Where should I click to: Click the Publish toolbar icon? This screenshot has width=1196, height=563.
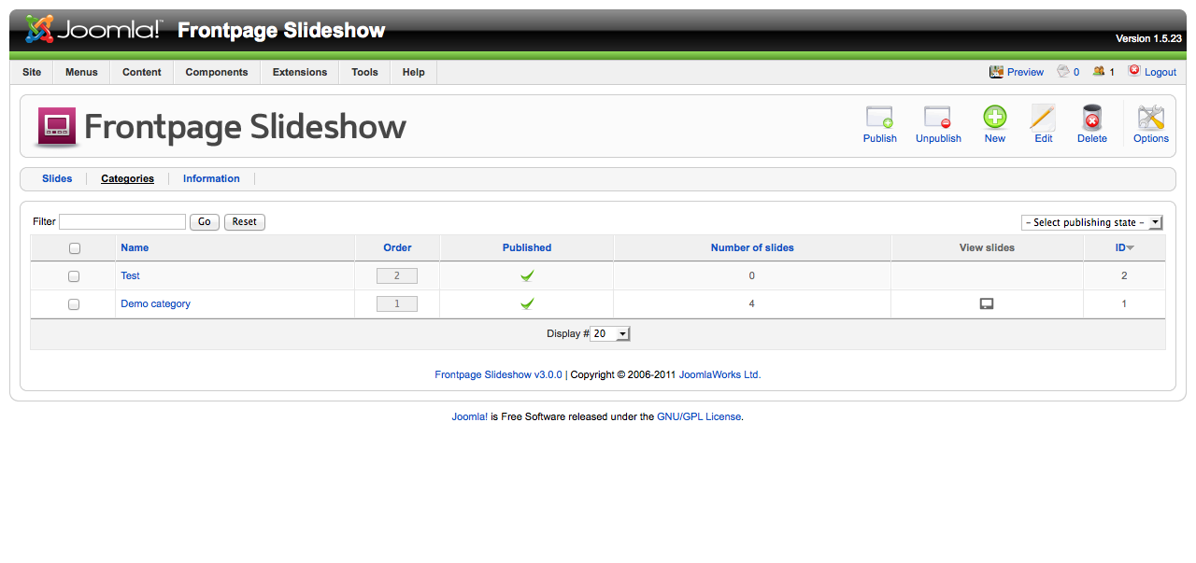[879, 117]
